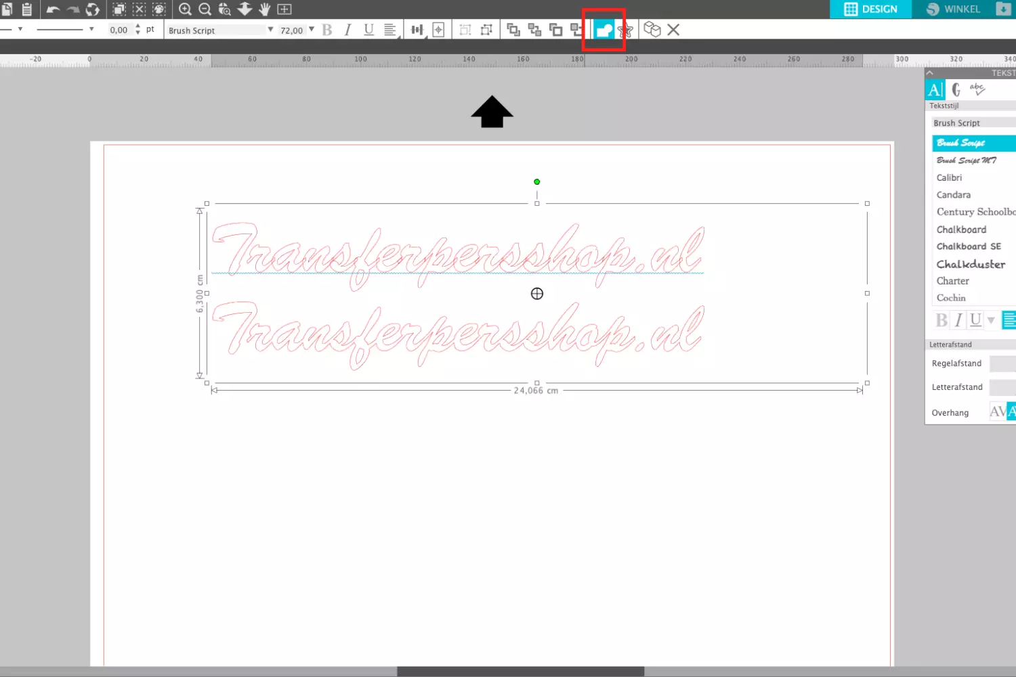Toggle Italic in the top toolbar
Viewport: 1016px width, 677px height.
347,30
